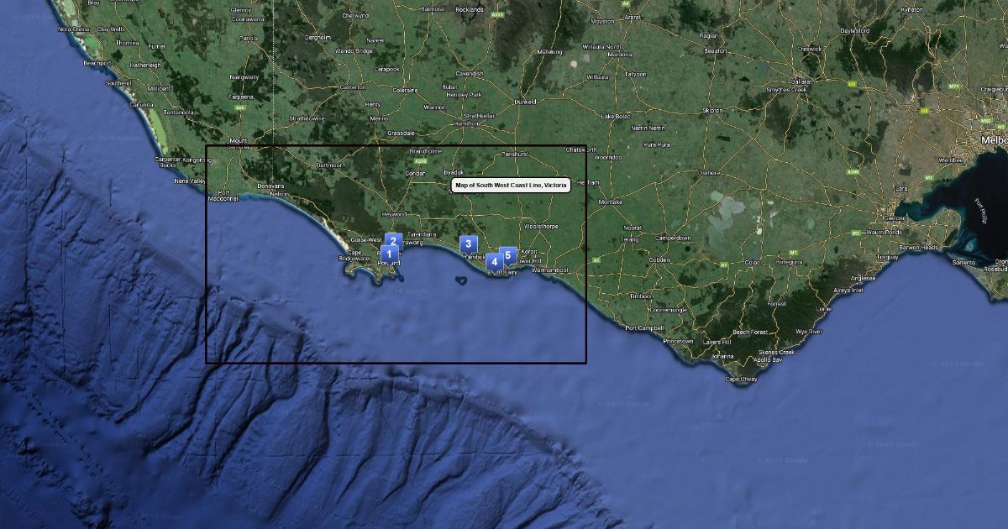Viewport: 1008px width, 529px height.
Task: Select map marker number 2
Action: click(x=392, y=241)
